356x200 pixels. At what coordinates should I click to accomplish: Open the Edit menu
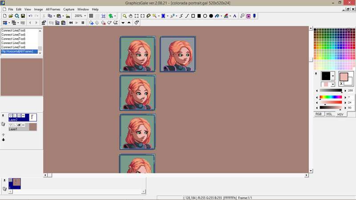(x=19, y=9)
